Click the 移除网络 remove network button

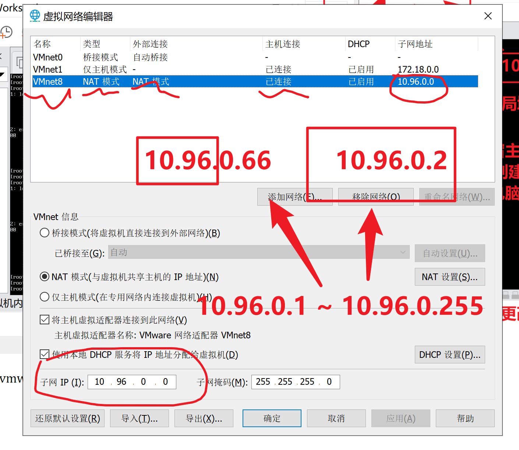pos(376,197)
